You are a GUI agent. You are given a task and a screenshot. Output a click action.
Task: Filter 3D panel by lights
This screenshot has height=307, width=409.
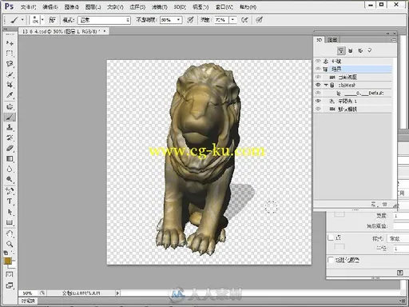click(370, 50)
